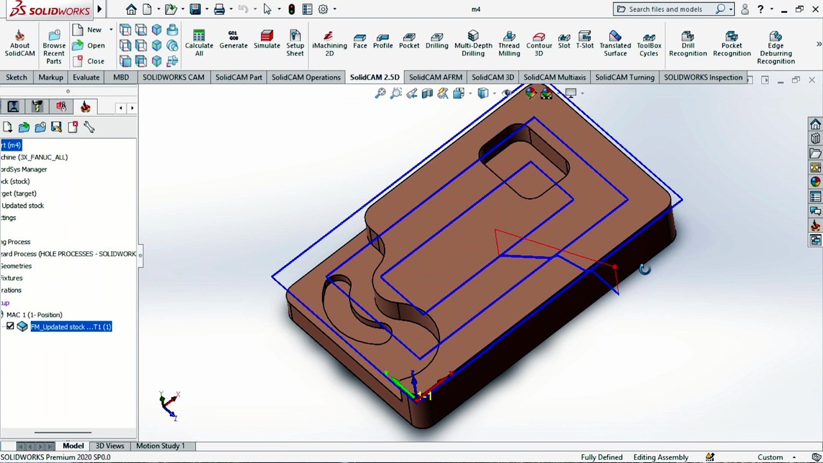Select FM_Updated stock operation in tree

pos(71,327)
